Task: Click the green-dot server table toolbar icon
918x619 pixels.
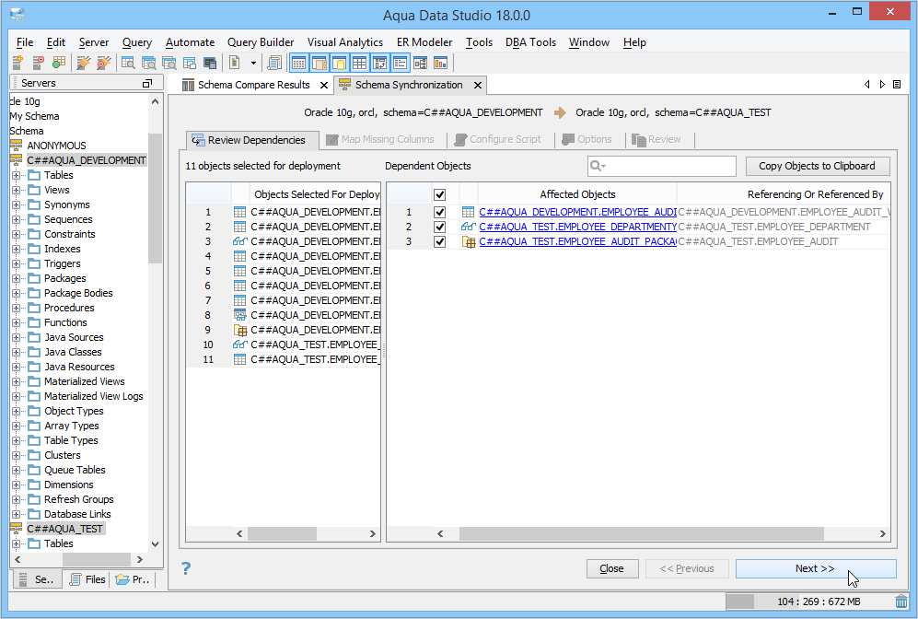Action: pos(59,63)
